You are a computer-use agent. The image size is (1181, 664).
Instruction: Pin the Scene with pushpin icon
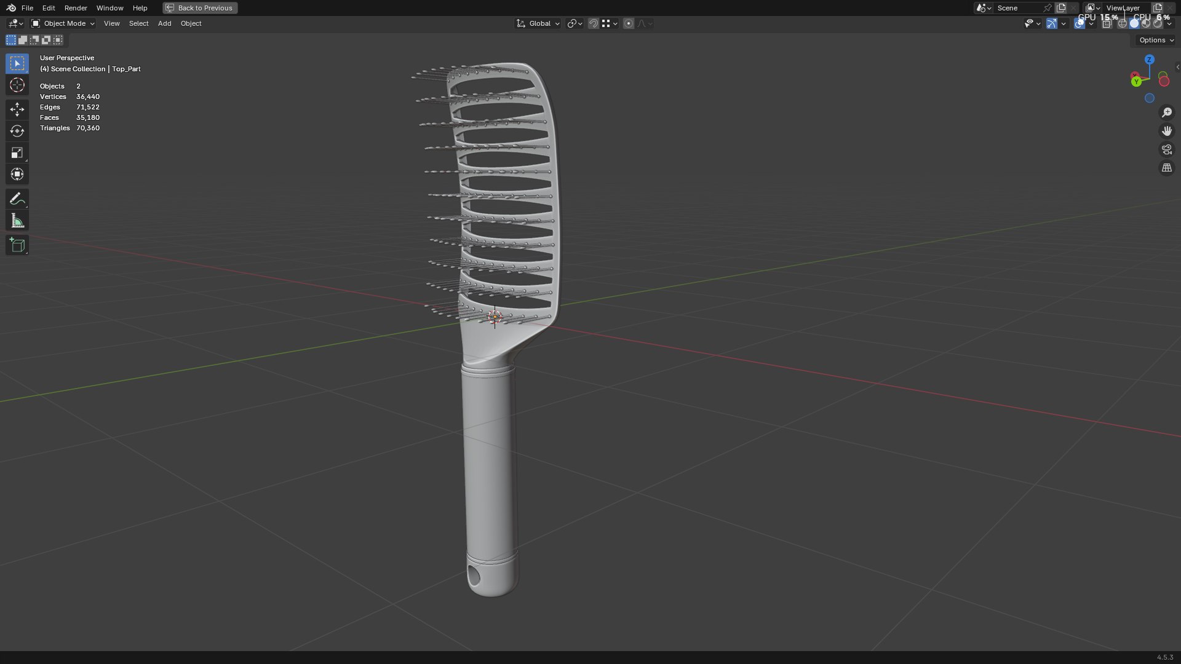pos(1047,8)
